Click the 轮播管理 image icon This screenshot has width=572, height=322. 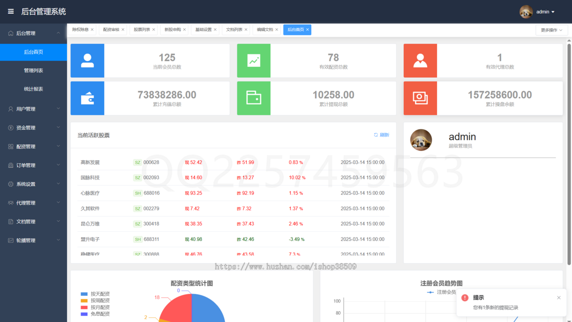pyautogui.click(x=11, y=240)
